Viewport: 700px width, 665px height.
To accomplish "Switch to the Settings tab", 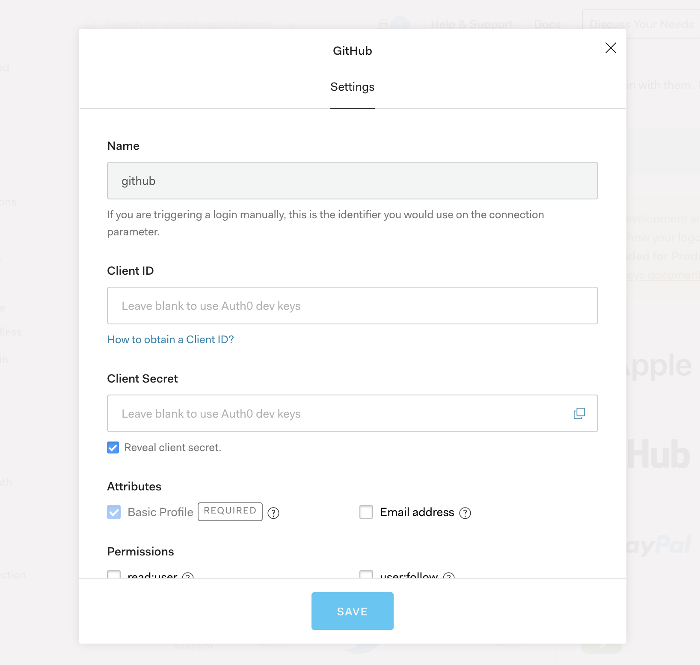I will coord(352,87).
